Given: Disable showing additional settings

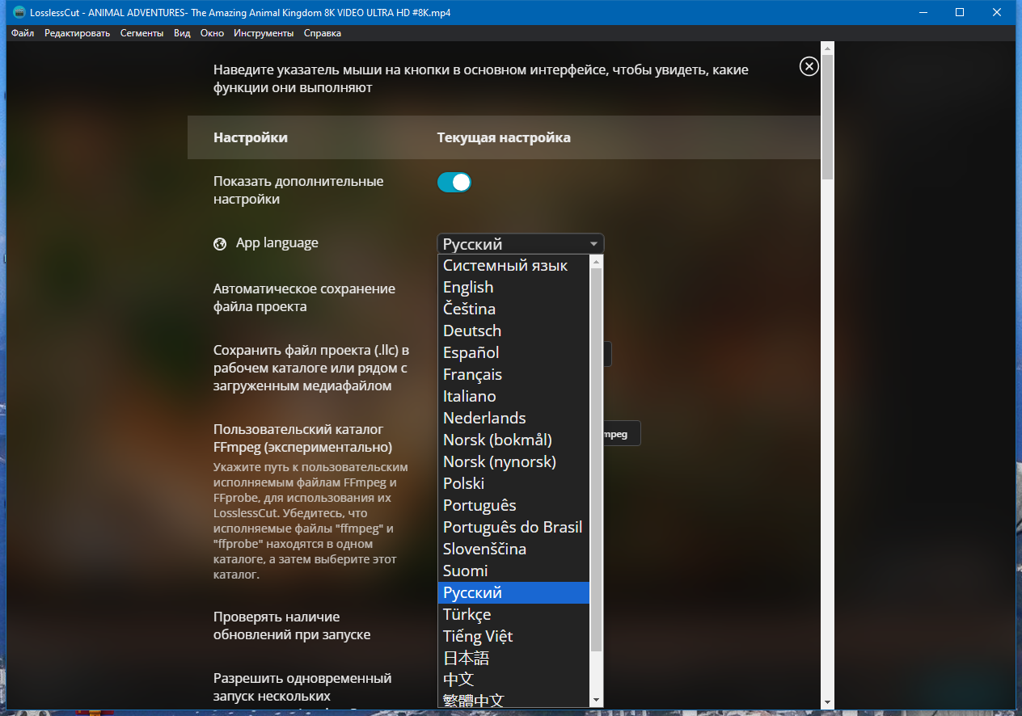Looking at the screenshot, I should pos(454,182).
